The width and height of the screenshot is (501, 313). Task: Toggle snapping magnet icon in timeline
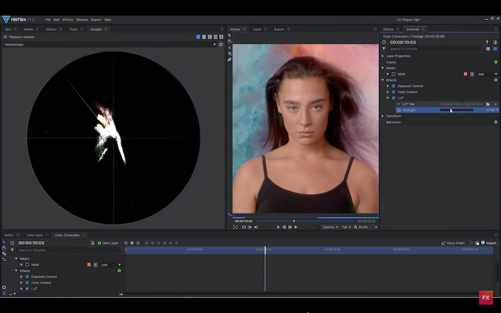(x=4, y=292)
